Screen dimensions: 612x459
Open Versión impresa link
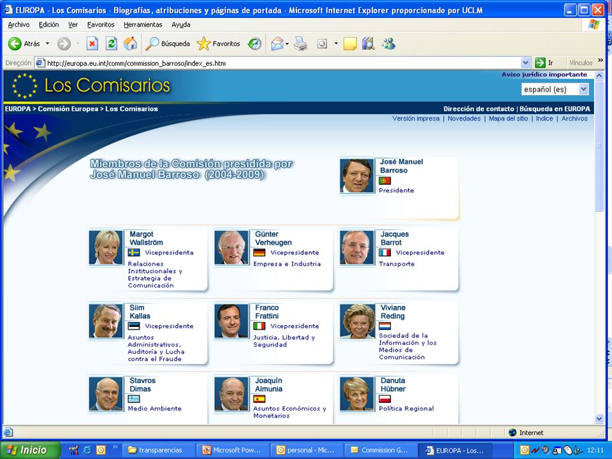416,119
